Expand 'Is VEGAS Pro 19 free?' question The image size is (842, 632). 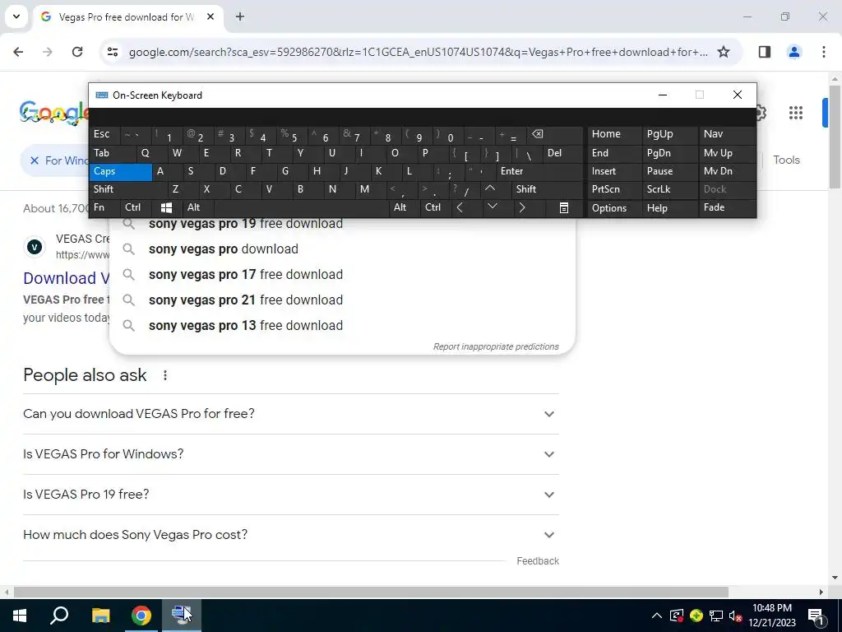(x=291, y=495)
